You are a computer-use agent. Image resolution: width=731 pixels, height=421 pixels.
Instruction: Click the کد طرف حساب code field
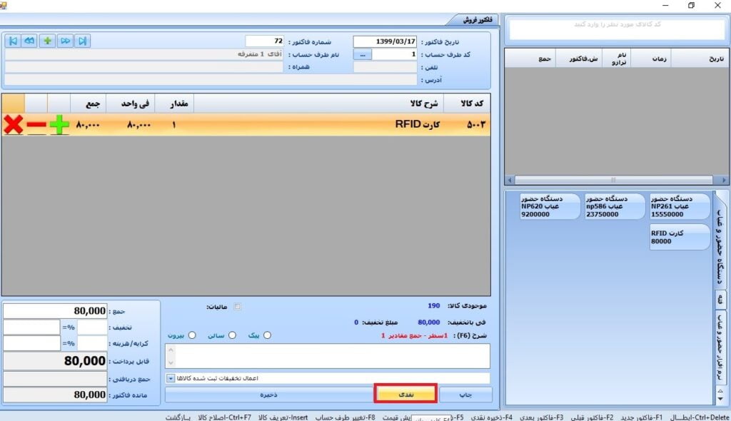tap(394, 54)
